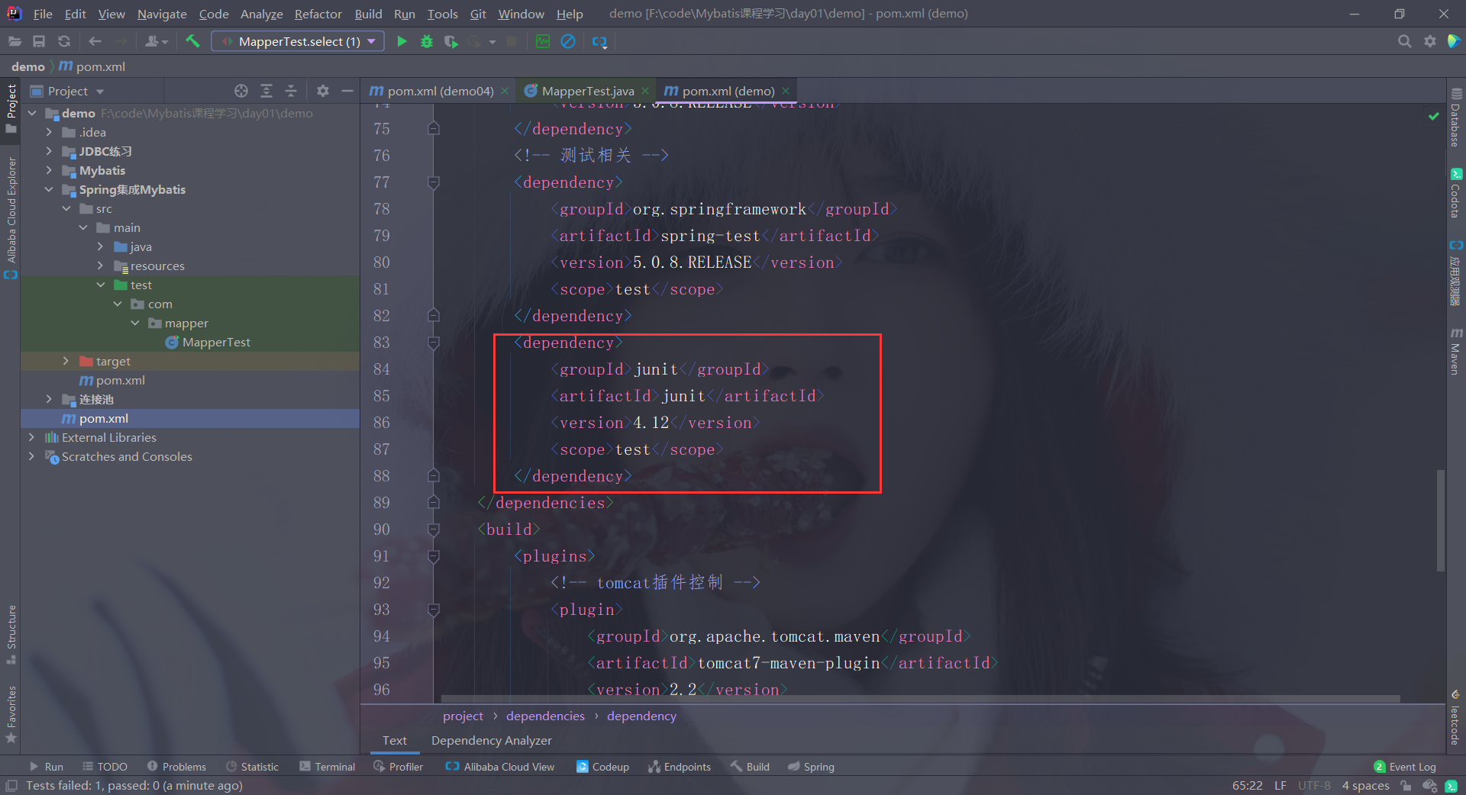Image resolution: width=1466 pixels, height=795 pixels.
Task: Close the pom.xml (demo04) tab
Action: tap(505, 91)
